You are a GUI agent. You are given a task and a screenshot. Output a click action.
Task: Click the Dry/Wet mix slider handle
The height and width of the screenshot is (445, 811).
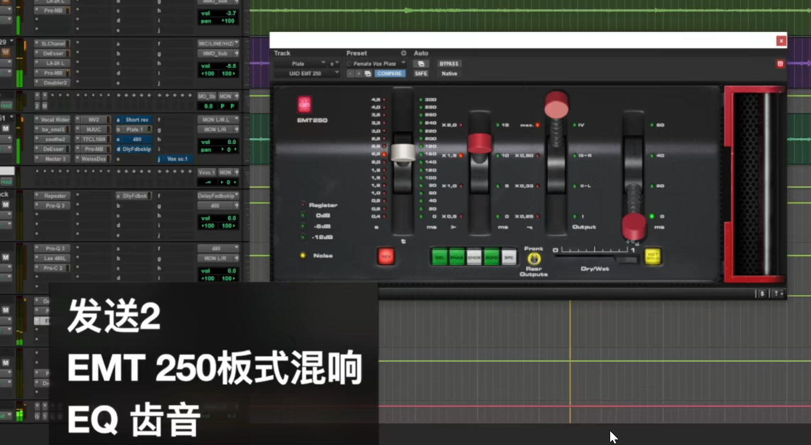626,260
